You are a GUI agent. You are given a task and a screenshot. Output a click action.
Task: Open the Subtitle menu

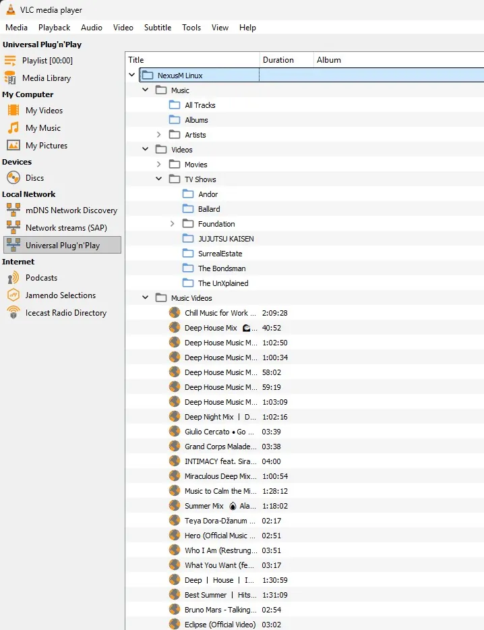158,28
